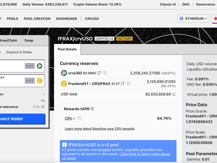
Task: Click Crypto Volume Share 13.39% text
Action: (97, 4)
